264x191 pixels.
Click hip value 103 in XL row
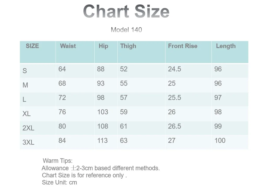tap(102, 112)
